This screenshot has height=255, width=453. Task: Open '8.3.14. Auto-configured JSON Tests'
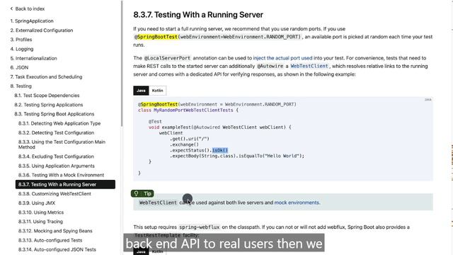[57, 249]
